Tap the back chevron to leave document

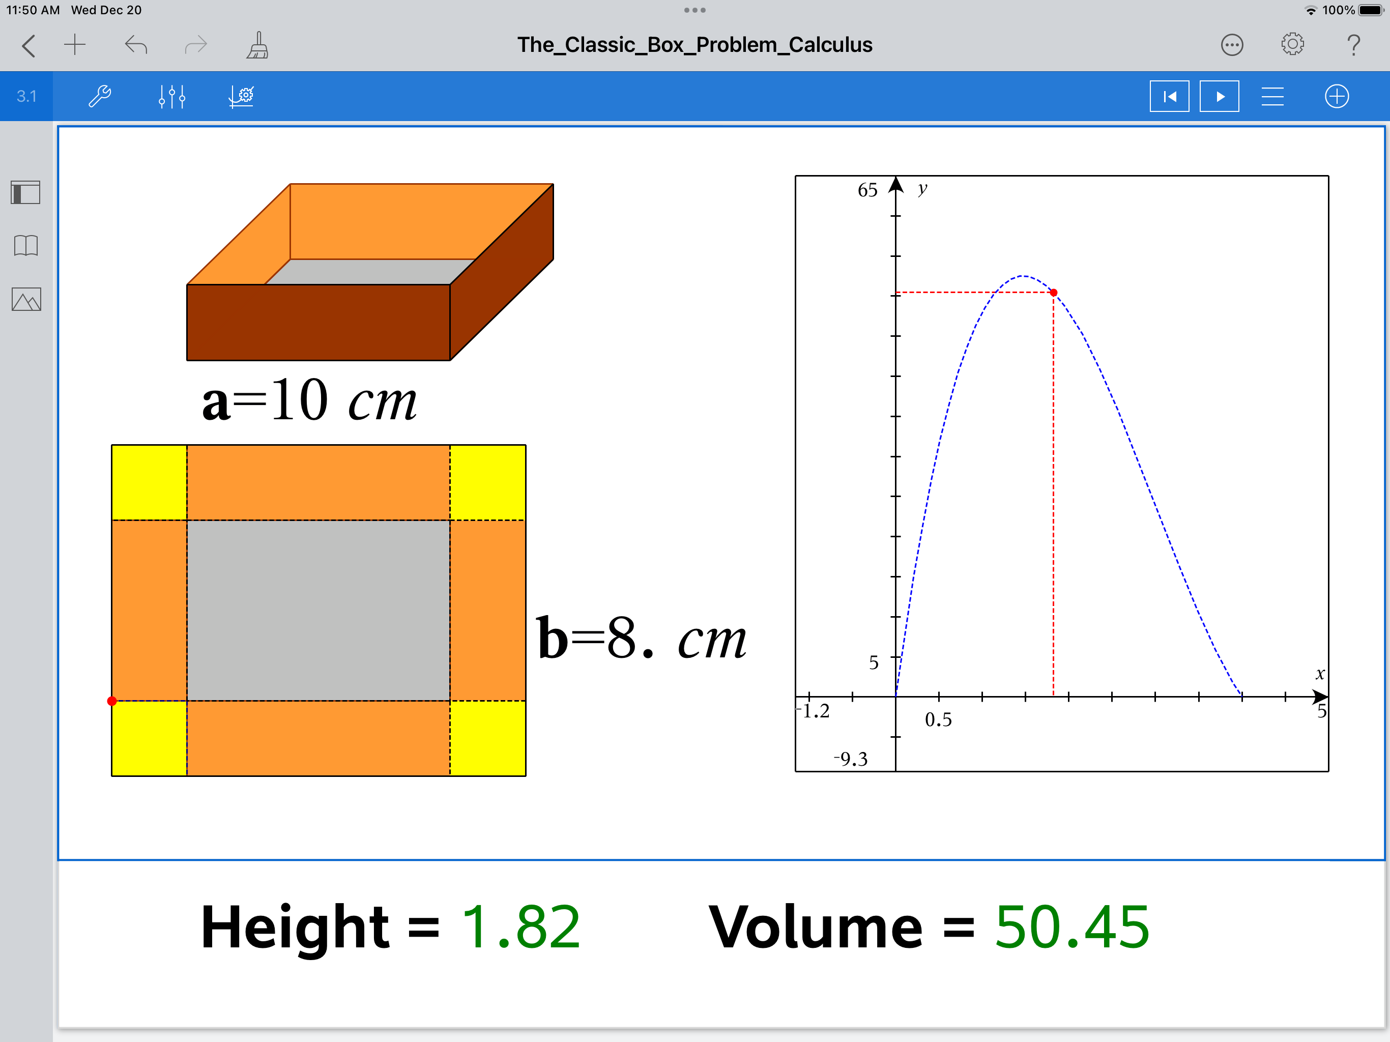tap(29, 45)
